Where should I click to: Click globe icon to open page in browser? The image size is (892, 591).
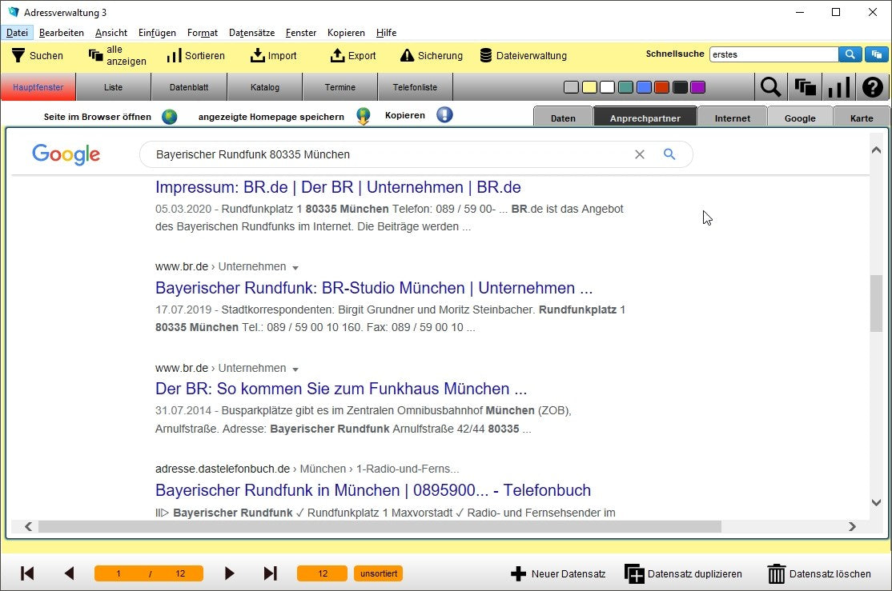(170, 117)
